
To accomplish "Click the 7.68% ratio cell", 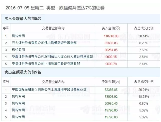I will pyautogui.click(x=144, y=50).
